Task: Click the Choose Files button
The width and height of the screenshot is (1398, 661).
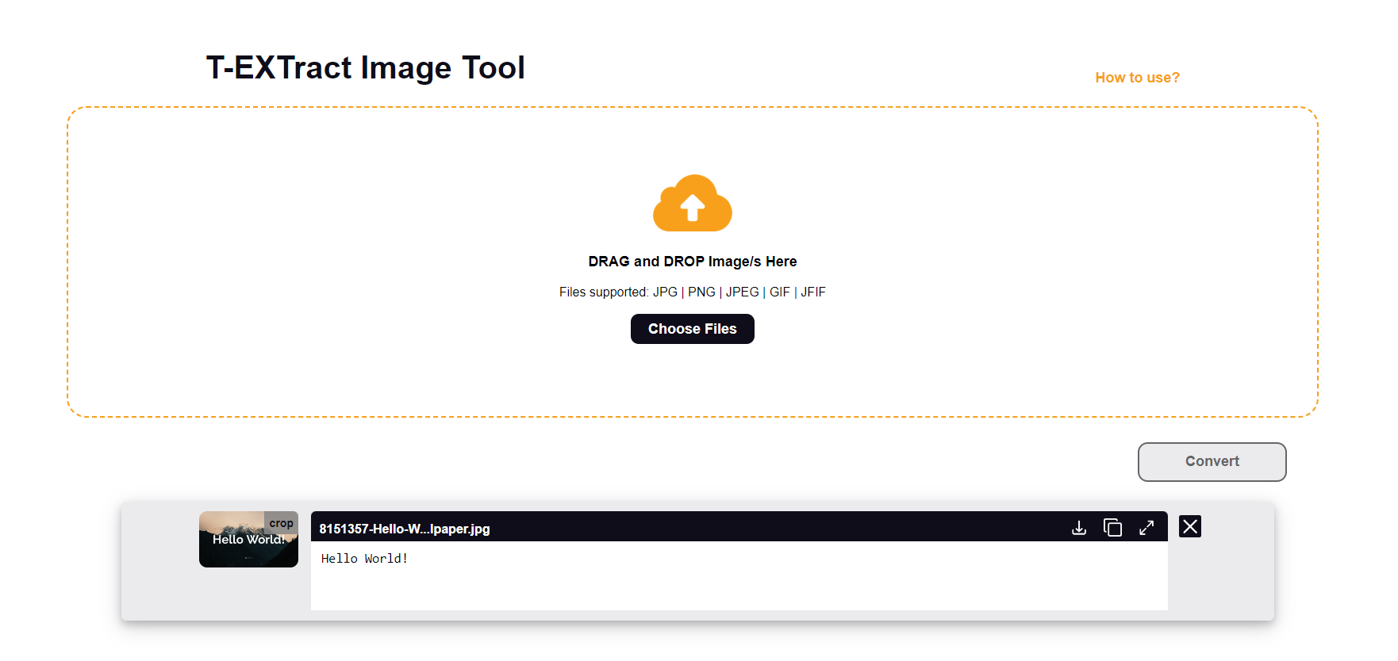Action: point(693,329)
